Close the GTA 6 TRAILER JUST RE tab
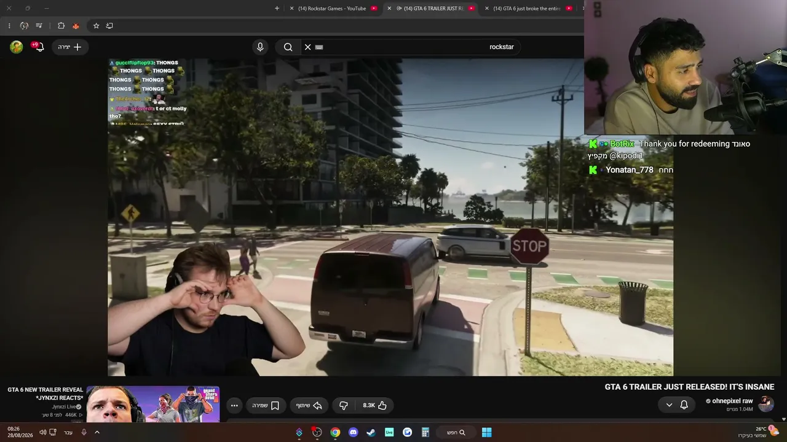Viewport: 787px width, 442px height. click(389, 9)
